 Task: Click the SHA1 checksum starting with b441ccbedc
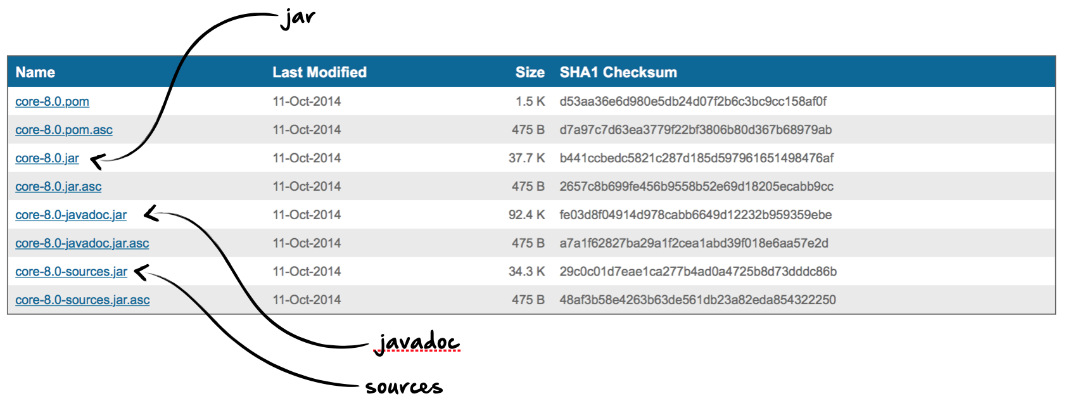[x=696, y=158]
